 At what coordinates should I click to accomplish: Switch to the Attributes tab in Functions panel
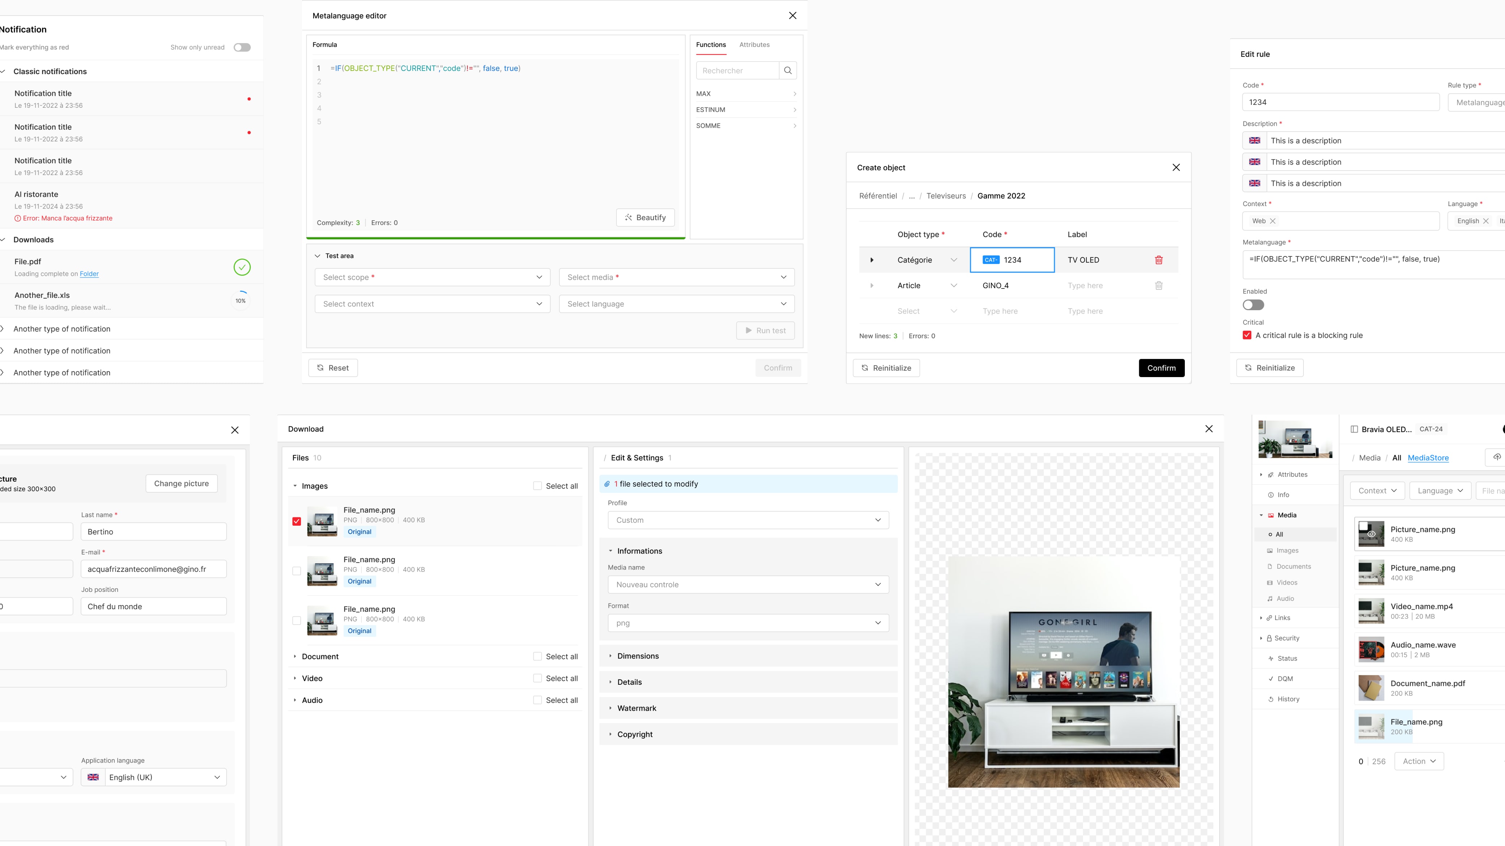(x=755, y=44)
